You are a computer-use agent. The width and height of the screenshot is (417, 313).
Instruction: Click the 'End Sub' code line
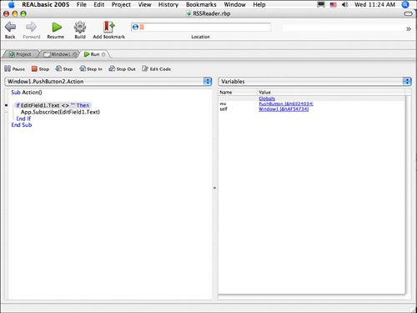22,125
